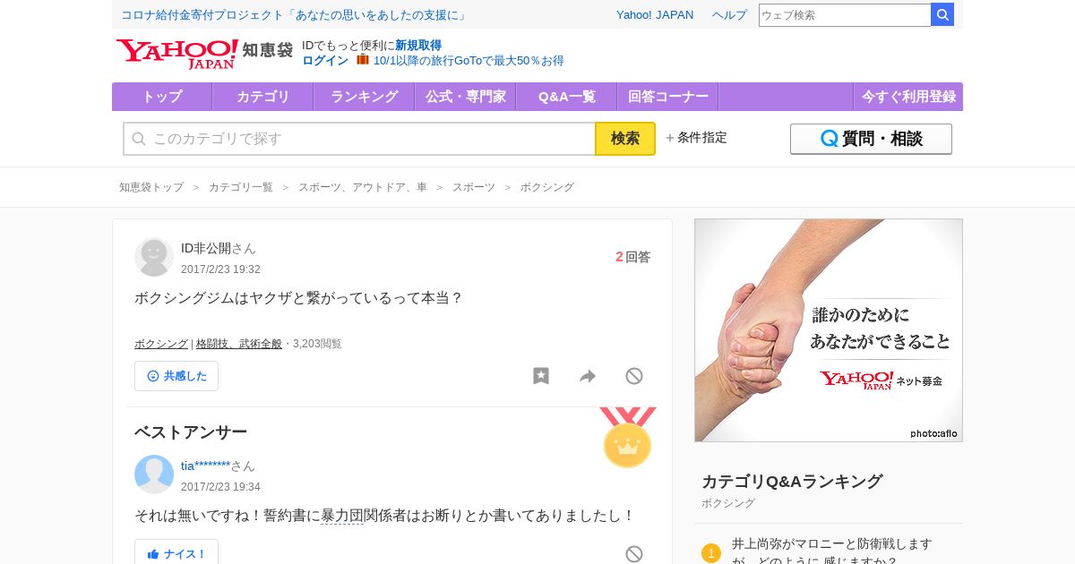This screenshot has width=1075, height=564.
Task: Click the ベストアンサー heading
Action: tap(191, 432)
